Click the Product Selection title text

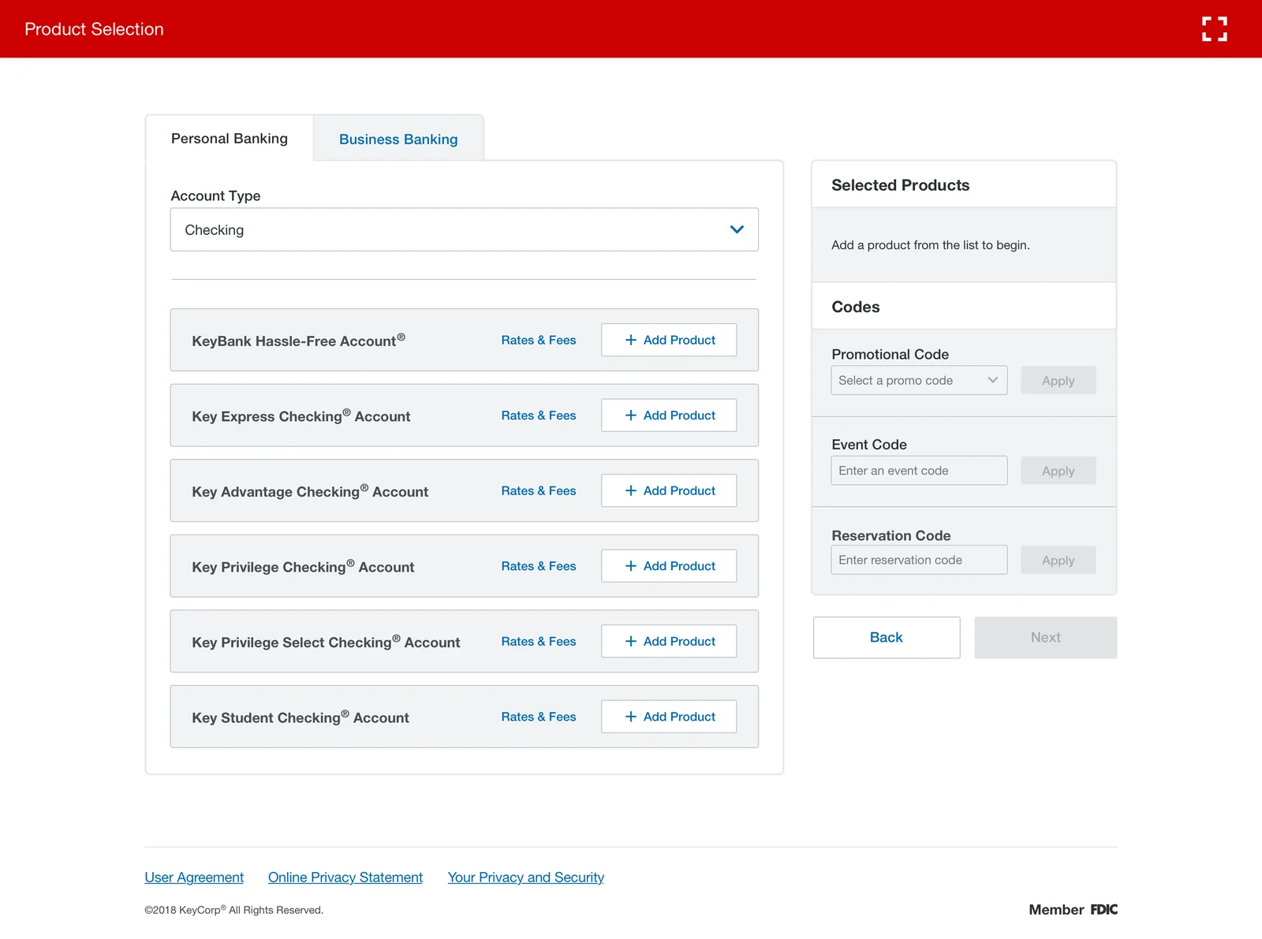(94, 29)
